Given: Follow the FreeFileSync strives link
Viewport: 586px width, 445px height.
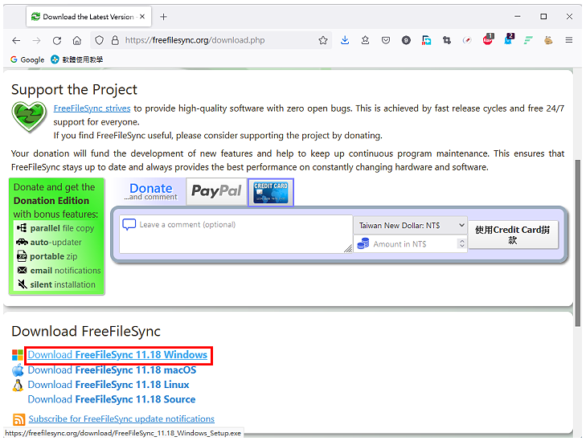Looking at the screenshot, I should 92,108.
